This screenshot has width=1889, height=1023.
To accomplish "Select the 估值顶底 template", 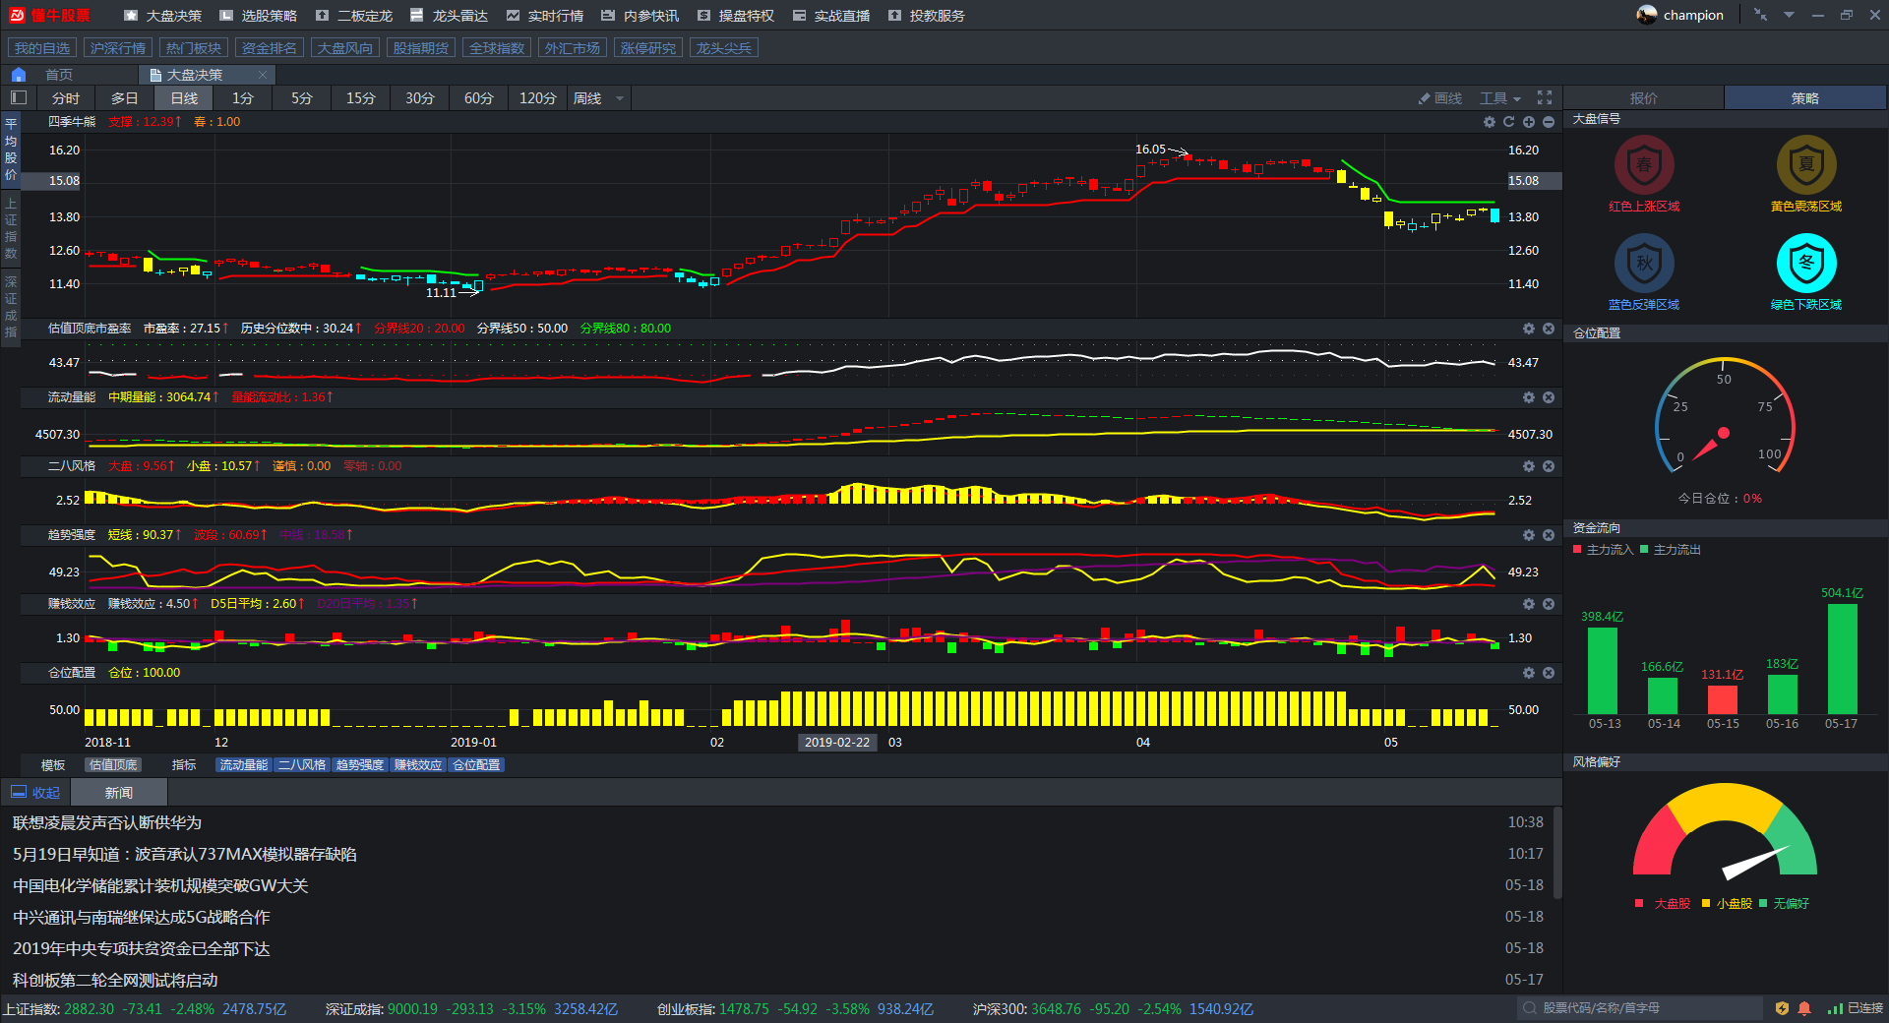I will pos(113,765).
